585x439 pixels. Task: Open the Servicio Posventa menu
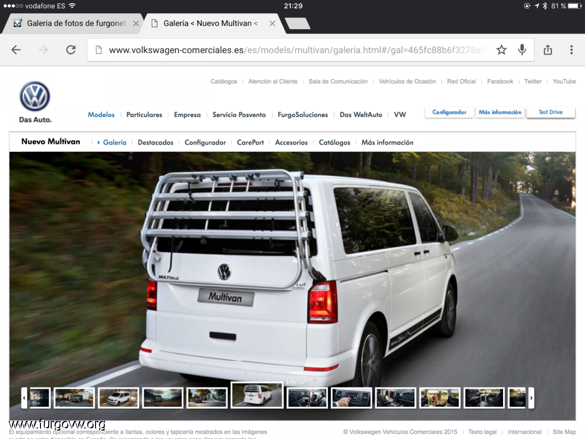click(239, 115)
